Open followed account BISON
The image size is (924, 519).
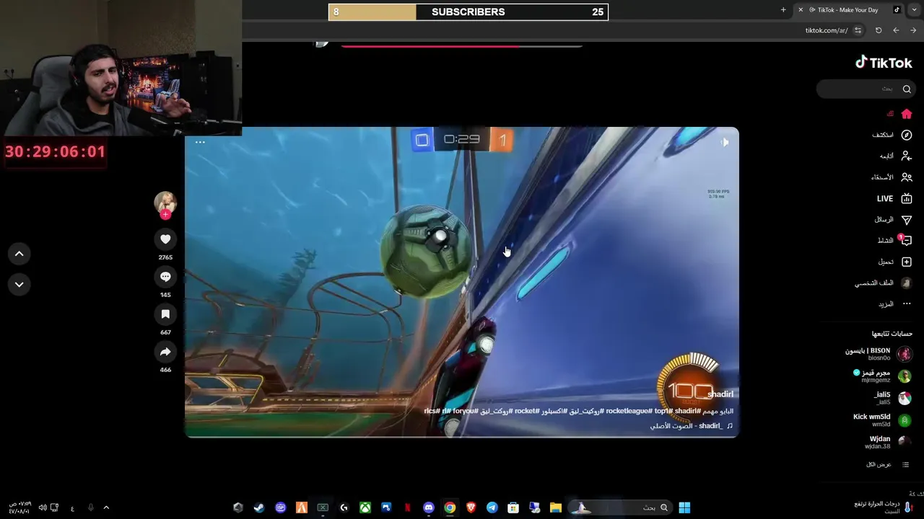pos(879,354)
